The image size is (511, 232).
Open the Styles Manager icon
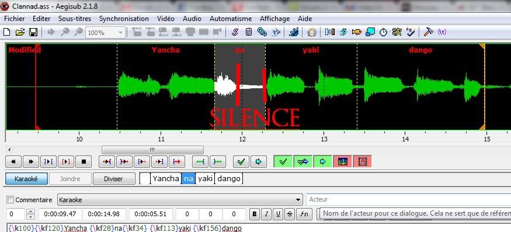pyautogui.click(x=235, y=32)
